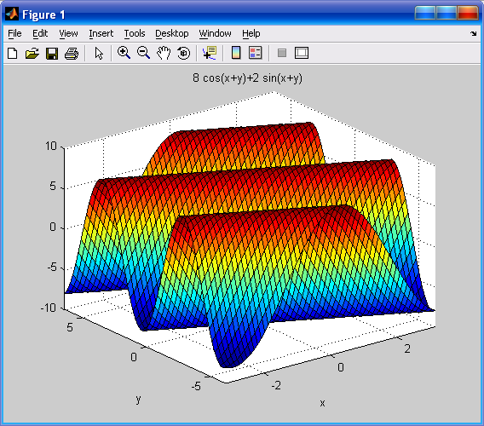Save figure using floppy disk icon
This screenshot has width=484, height=426.
(x=52, y=53)
